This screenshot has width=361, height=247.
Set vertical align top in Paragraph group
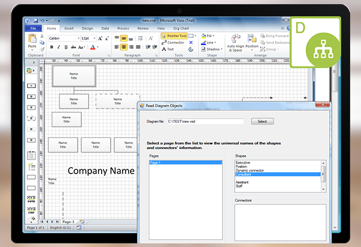(x=117, y=38)
